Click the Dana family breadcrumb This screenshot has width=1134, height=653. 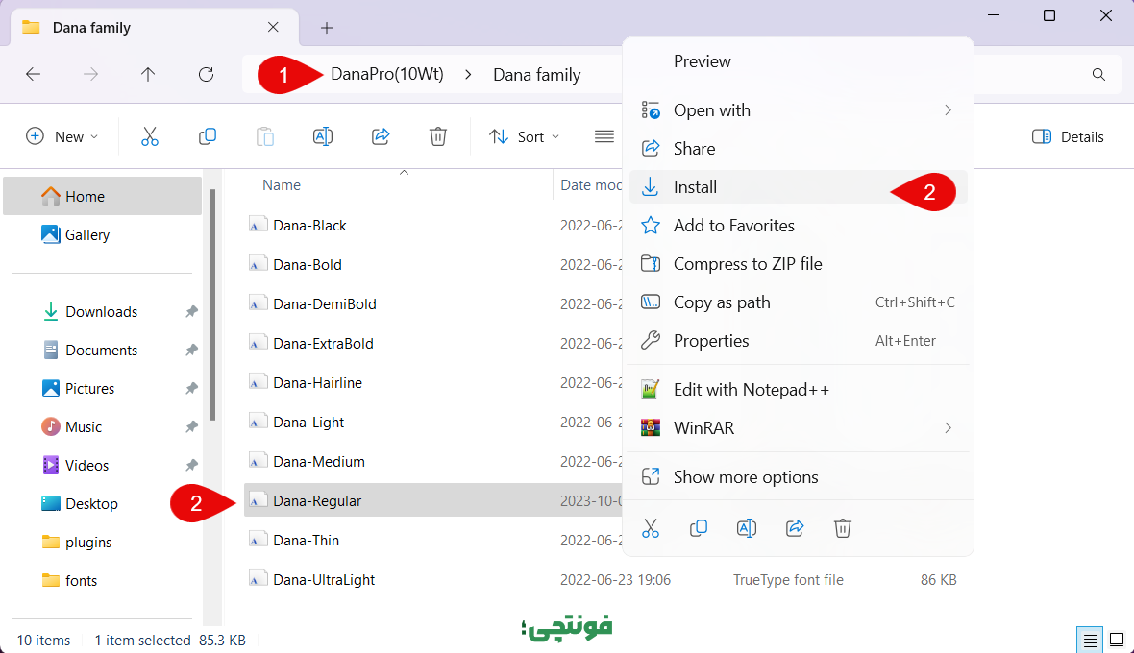536,74
